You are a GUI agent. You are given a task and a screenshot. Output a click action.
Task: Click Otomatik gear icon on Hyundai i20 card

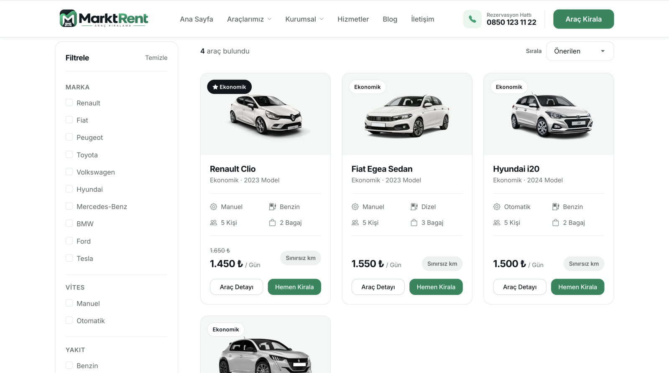pos(497,207)
